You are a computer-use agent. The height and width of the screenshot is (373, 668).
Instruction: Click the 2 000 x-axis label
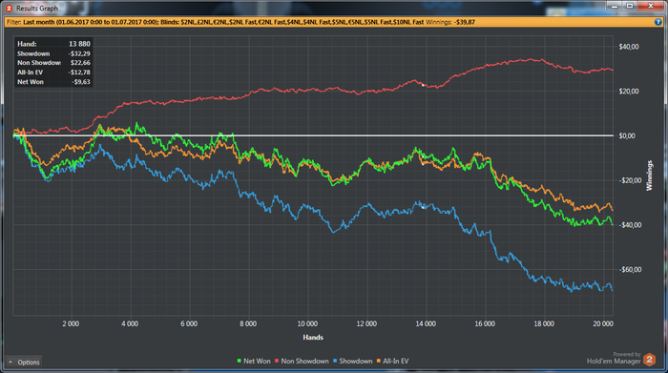pos(71,323)
